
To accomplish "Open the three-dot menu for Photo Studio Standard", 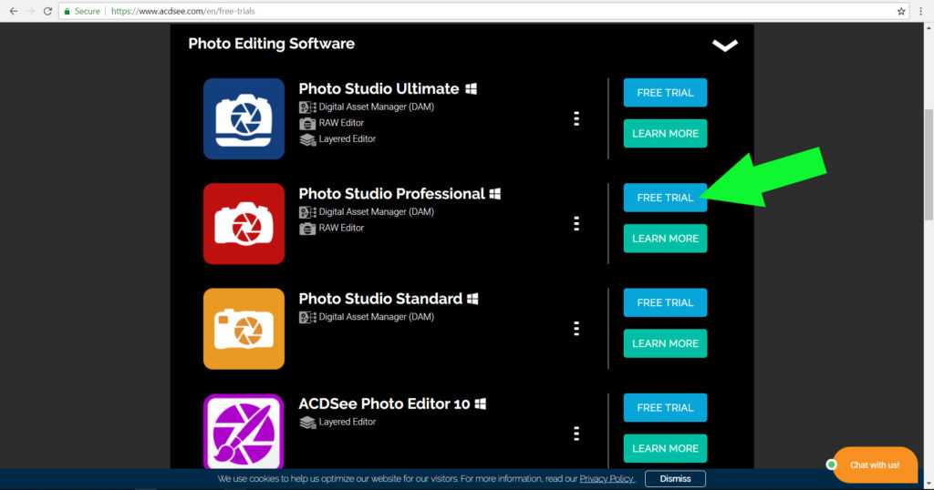I will 576,328.
